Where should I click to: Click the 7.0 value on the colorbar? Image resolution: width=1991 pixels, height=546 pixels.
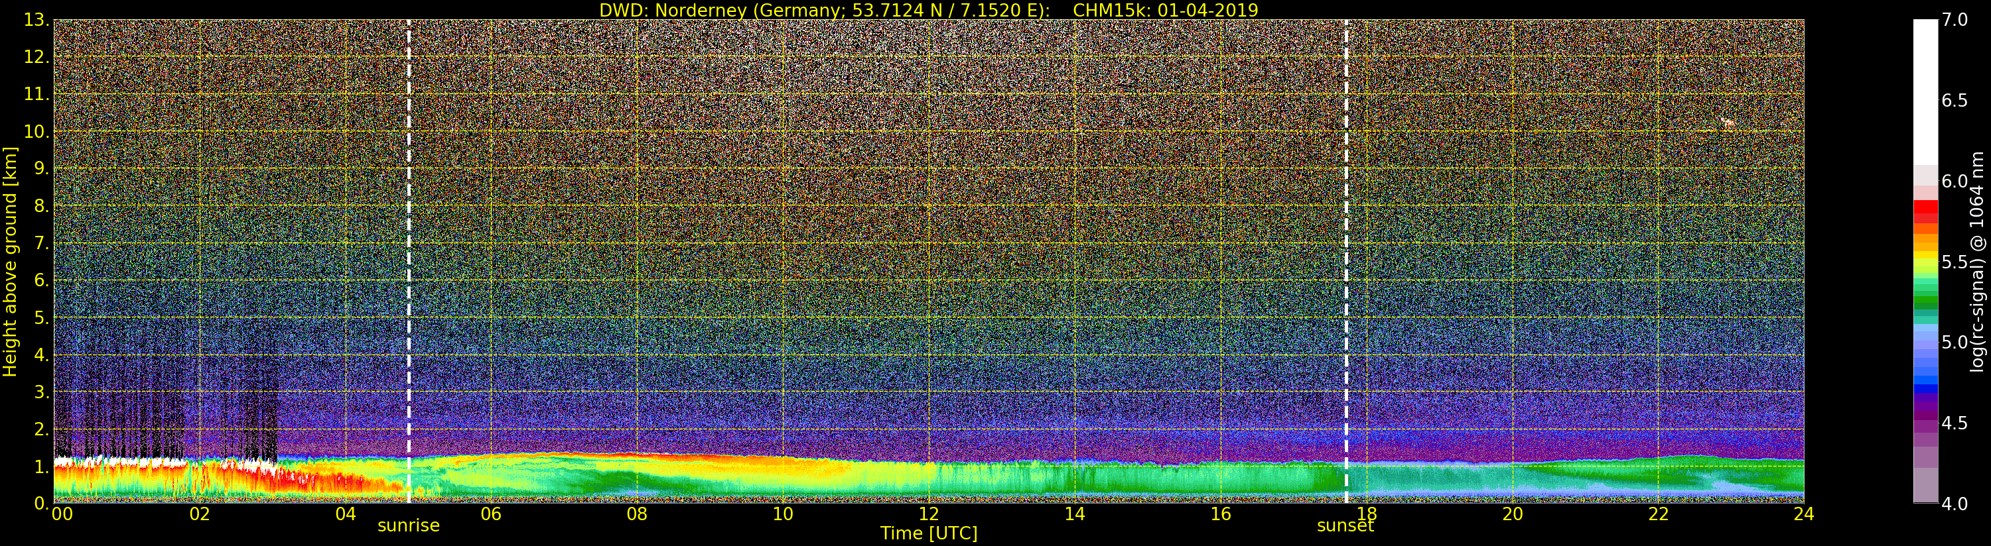point(1955,20)
